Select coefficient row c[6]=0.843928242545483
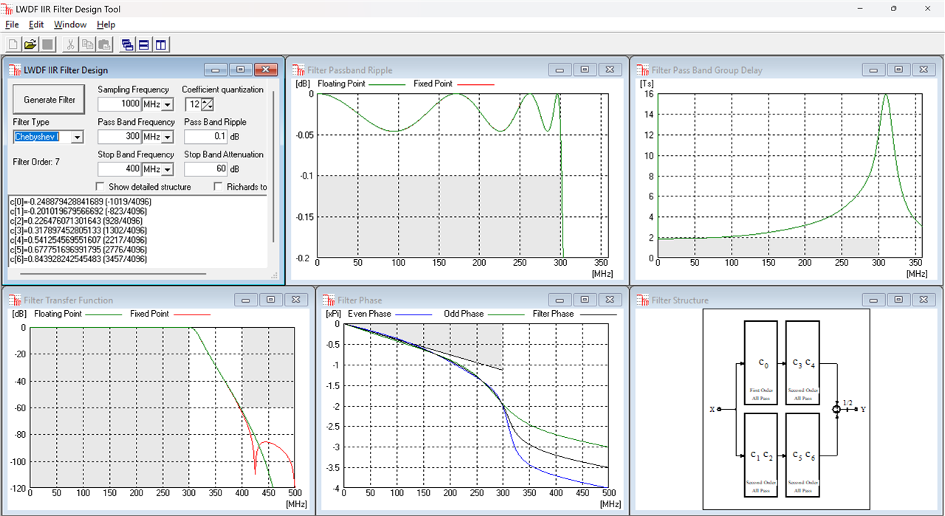The height and width of the screenshot is (516, 945). click(78, 258)
